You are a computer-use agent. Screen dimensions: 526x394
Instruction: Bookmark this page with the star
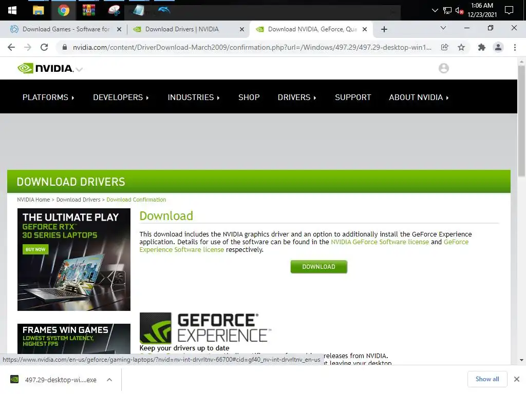(461, 47)
